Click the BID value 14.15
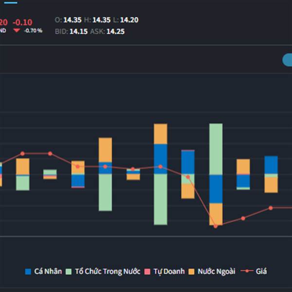Screen dimensions: 292x292 [78, 31]
